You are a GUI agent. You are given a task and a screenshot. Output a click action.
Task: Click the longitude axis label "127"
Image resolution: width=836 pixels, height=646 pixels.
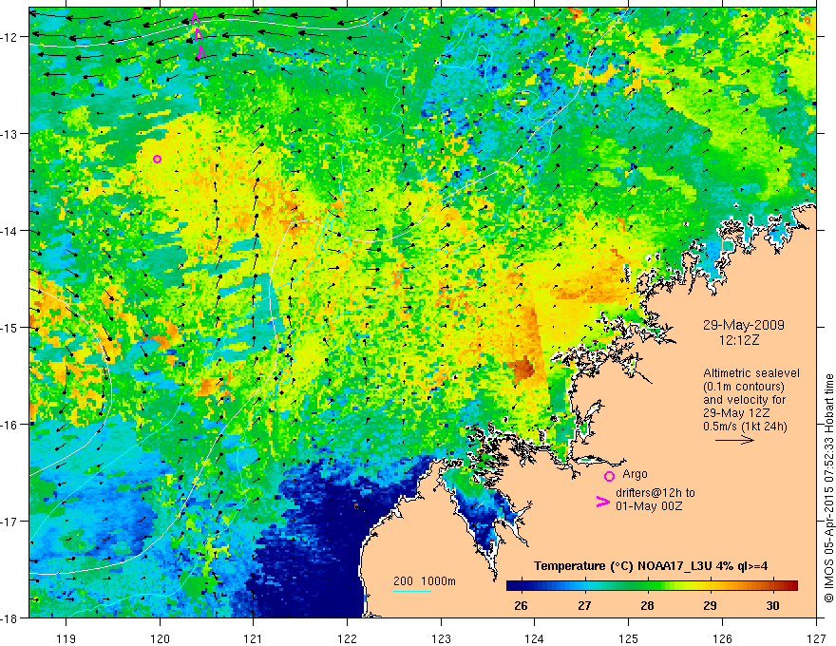[816, 638]
